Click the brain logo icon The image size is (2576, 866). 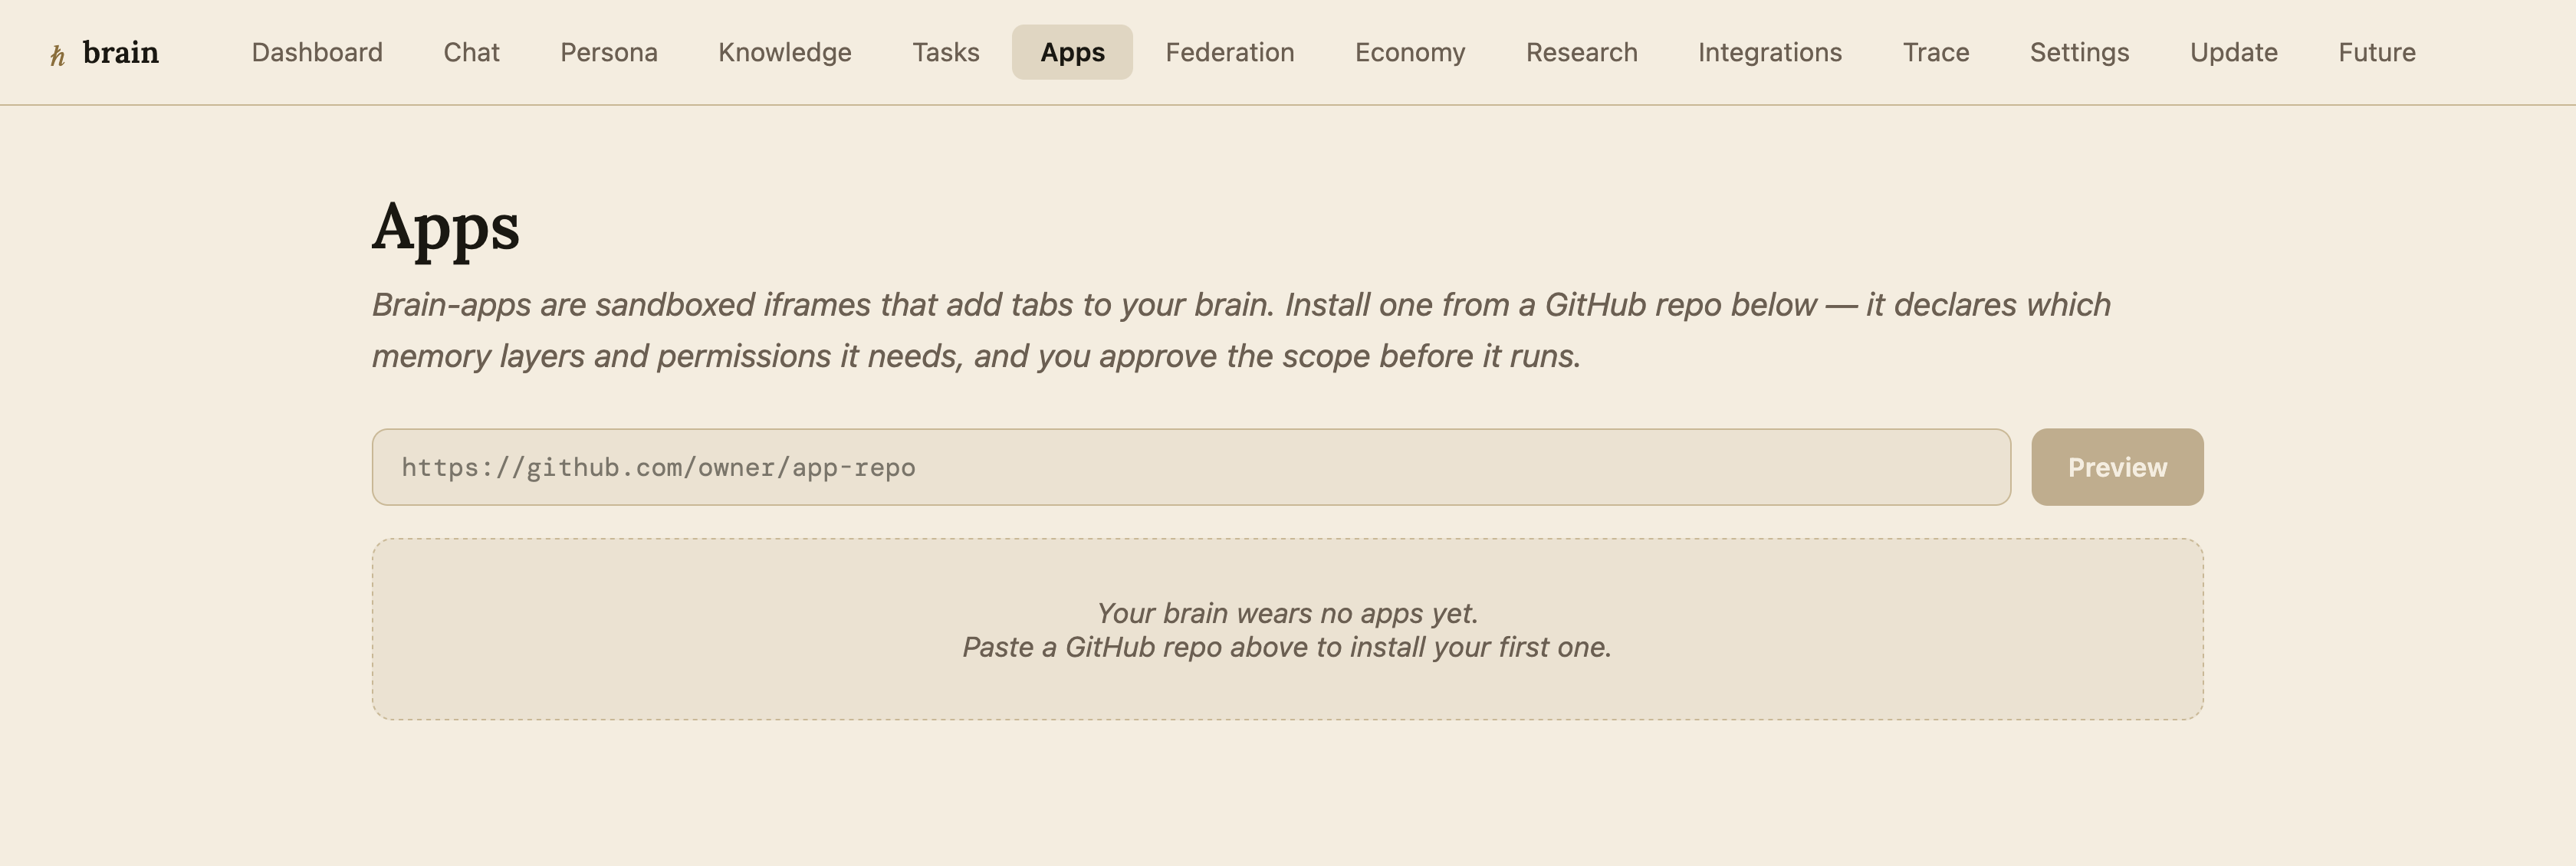(57, 56)
